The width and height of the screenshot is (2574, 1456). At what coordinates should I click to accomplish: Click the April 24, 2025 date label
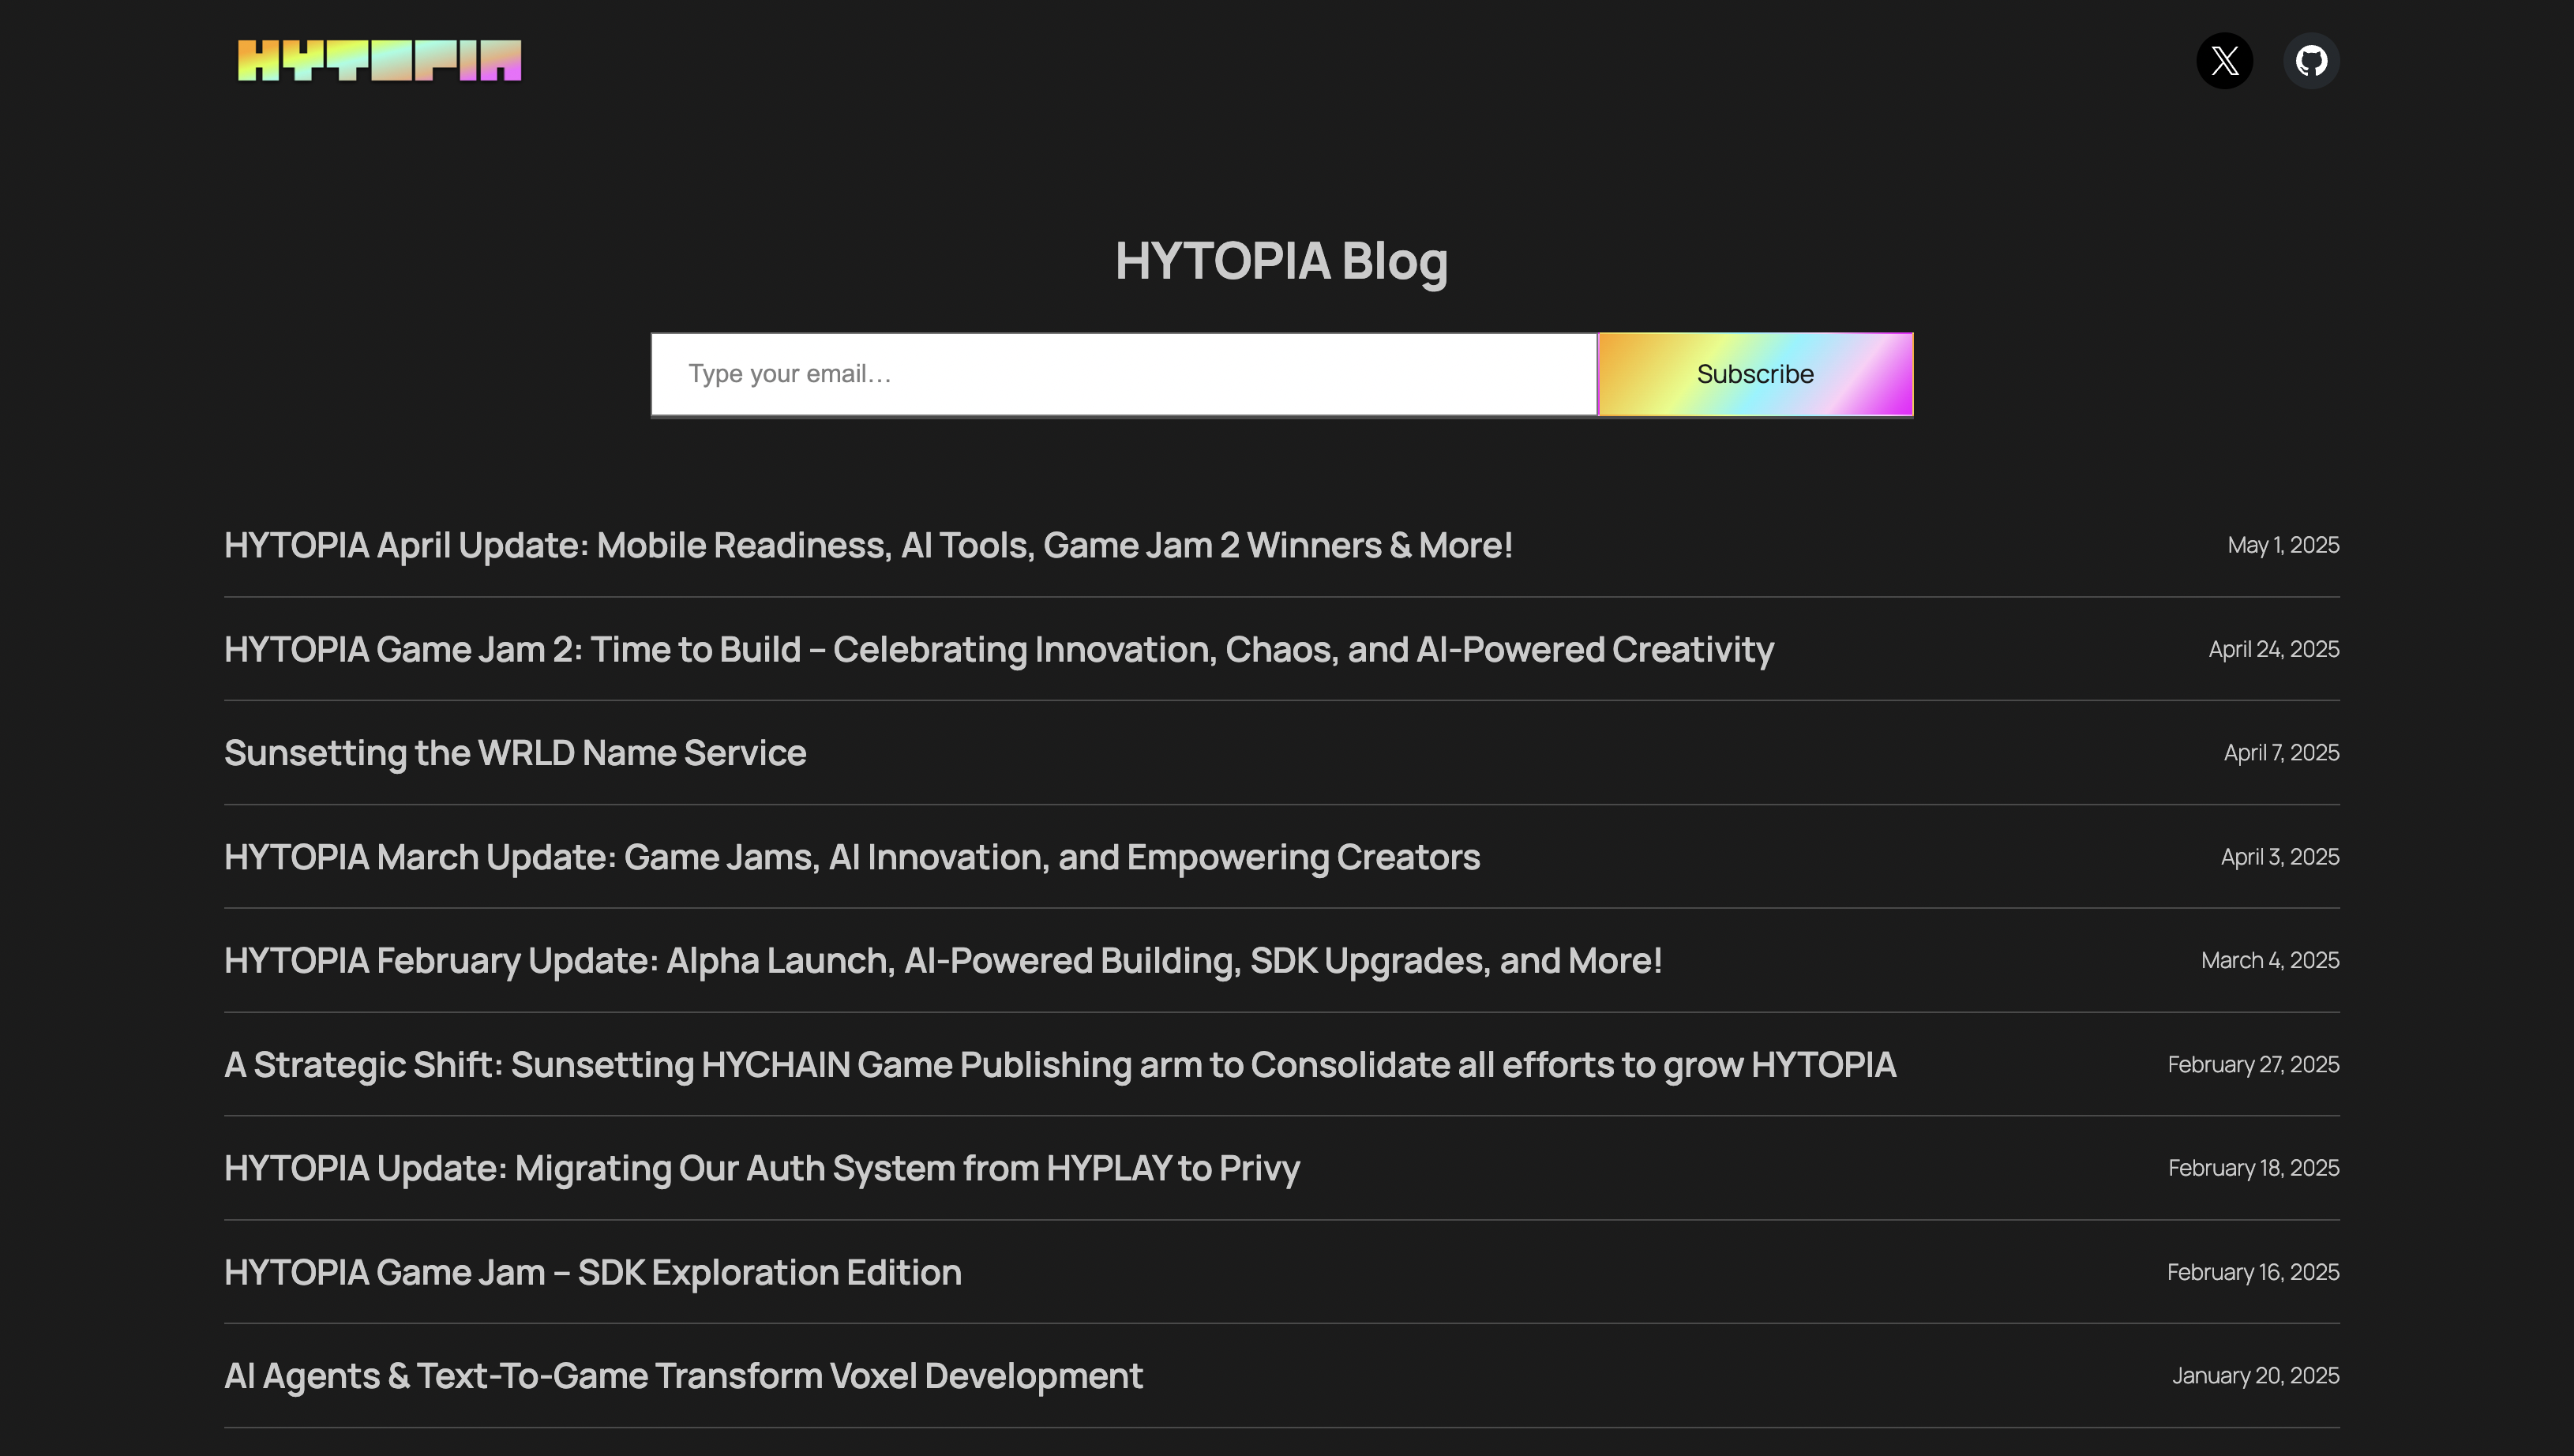pyautogui.click(x=2273, y=649)
